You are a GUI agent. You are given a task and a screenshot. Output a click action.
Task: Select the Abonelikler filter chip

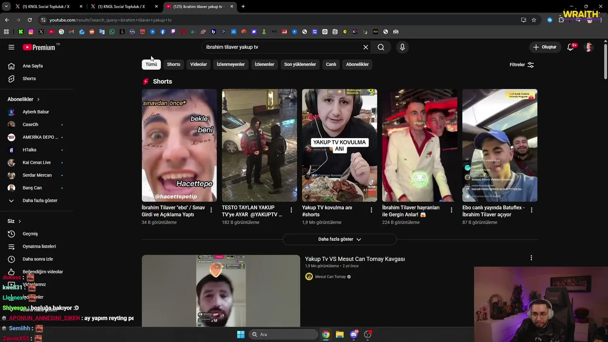pos(357,64)
